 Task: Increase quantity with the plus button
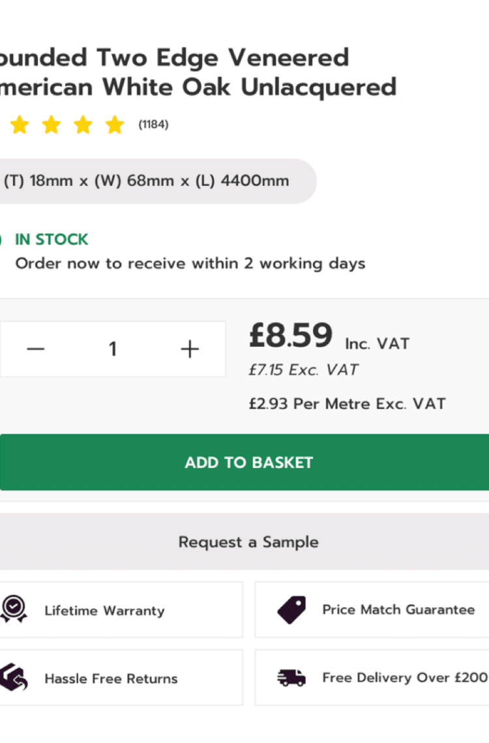pos(190,349)
